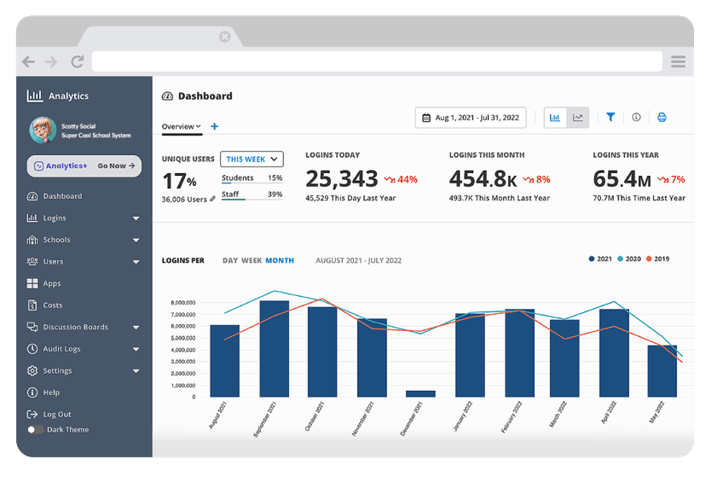Open the This Week dropdown
This screenshot has width=706, height=482.
tap(252, 160)
